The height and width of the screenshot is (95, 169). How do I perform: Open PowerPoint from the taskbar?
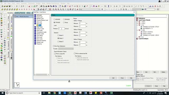coord(101,93)
